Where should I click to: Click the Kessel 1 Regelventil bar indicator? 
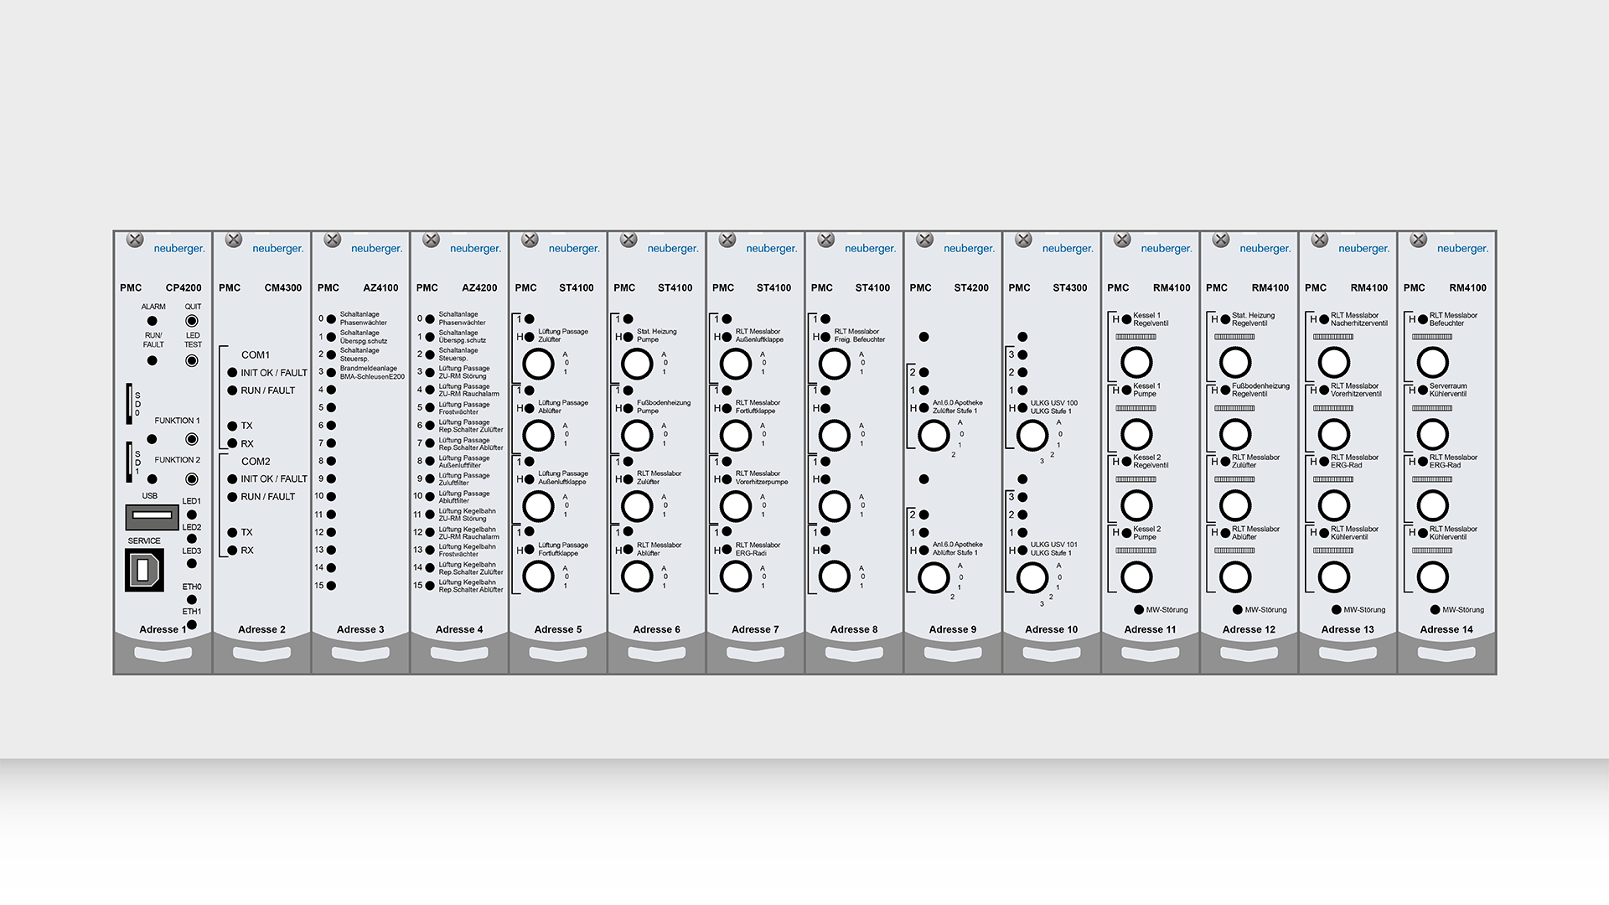(x=1136, y=337)
